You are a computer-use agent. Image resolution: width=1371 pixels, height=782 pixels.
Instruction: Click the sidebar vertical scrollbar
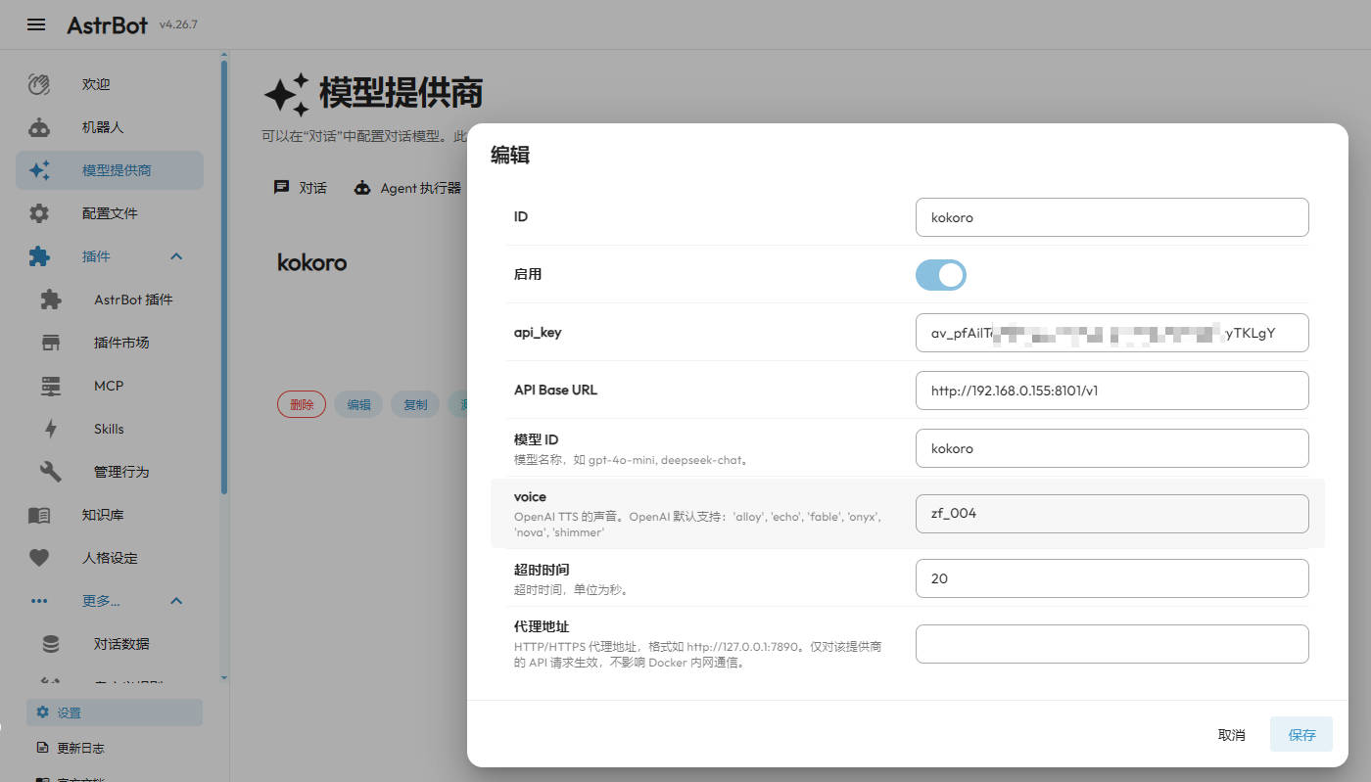point(224,277)
